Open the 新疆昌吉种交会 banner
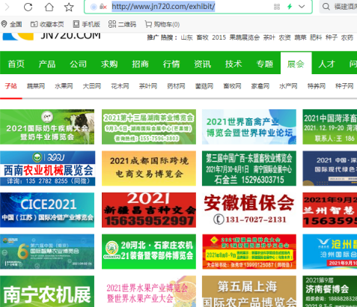Viewport: 357px width, 307px height. (x=149, y=210)
